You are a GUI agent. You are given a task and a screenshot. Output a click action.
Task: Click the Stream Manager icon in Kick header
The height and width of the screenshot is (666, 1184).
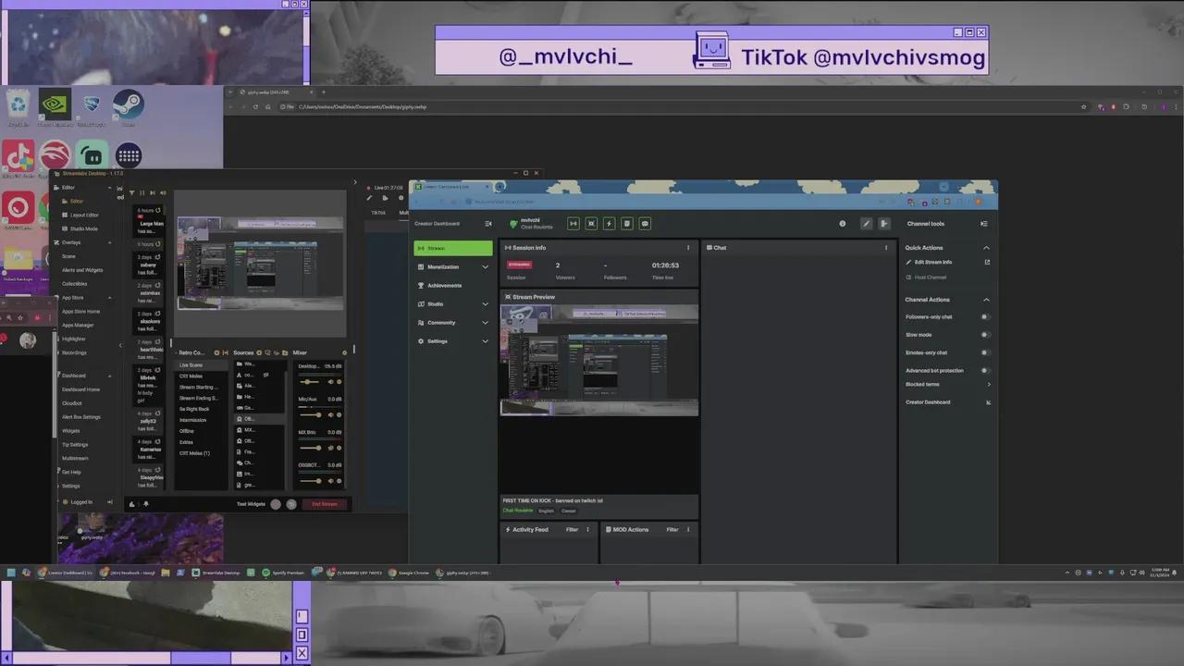[573, 223]
